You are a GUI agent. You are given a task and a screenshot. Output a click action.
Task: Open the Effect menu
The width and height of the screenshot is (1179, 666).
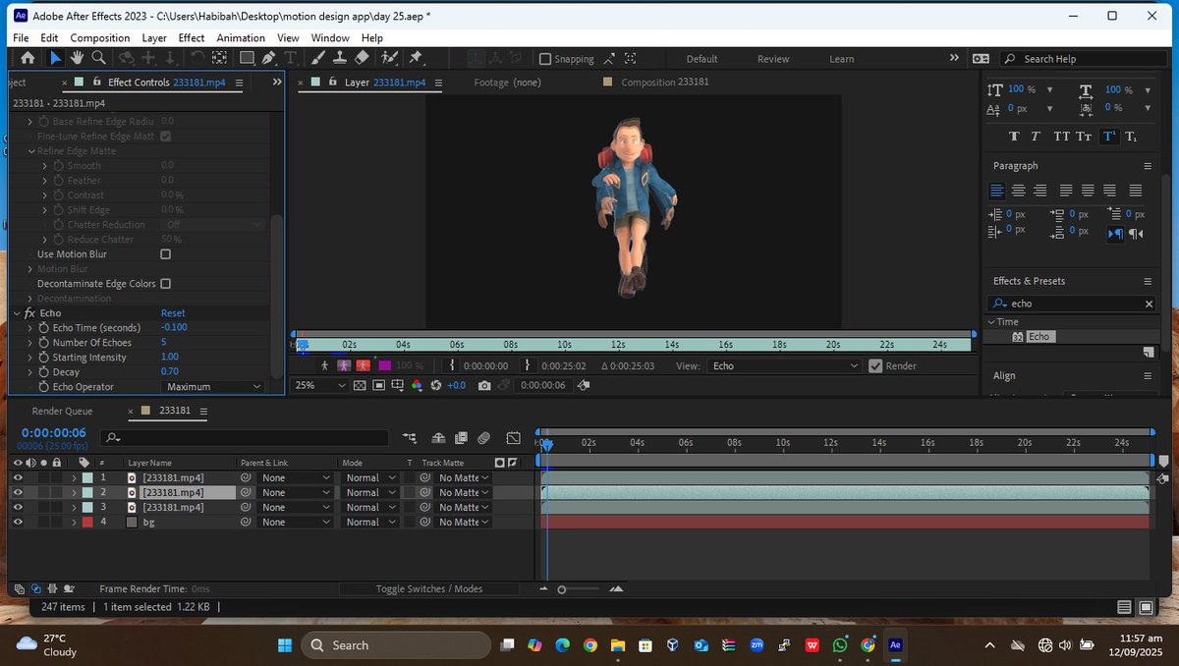[x=191, y=37]
